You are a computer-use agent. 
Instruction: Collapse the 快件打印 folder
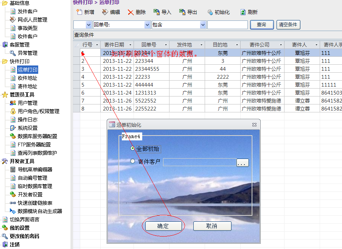pyautogui.click(x=5, y=62)
